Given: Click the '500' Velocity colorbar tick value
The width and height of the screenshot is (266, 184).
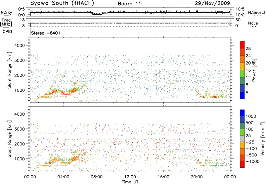Looking at the screenshot, I should pyautogui.click(x=249, y=123).
